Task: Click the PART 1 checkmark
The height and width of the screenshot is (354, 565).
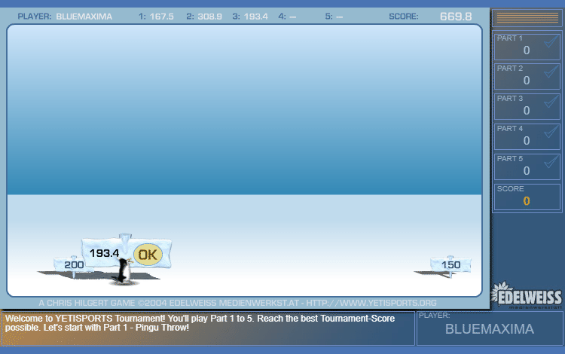Action: 551,41
